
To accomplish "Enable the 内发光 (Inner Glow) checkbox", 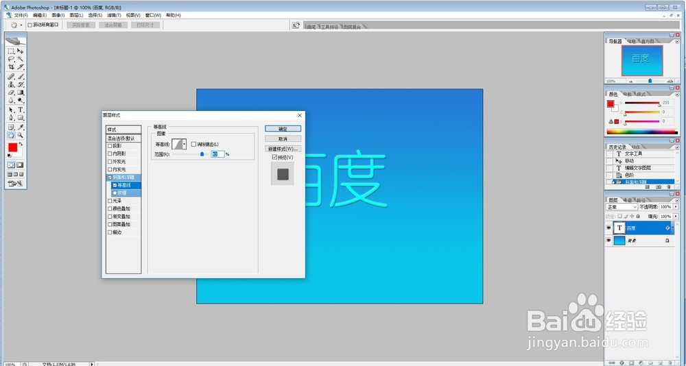I will (x=110, y=169).
